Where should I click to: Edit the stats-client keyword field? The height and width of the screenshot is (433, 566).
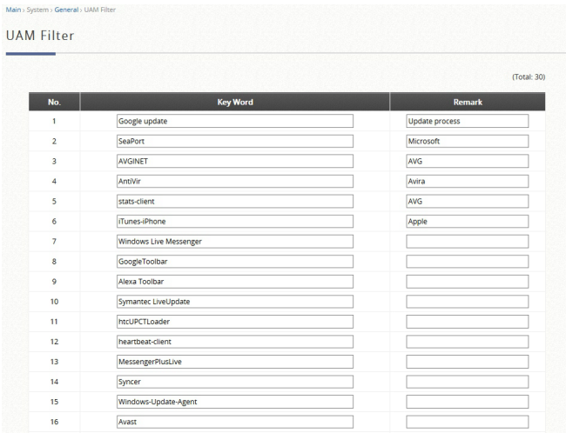point(235,201)
